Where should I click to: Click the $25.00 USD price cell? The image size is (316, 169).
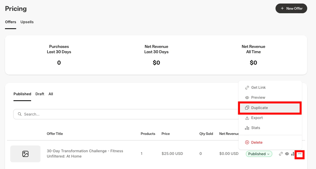172,154
